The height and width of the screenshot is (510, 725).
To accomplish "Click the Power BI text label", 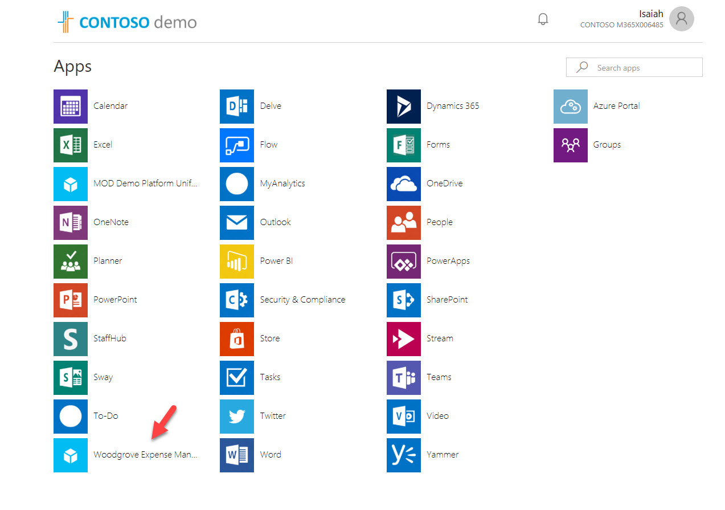I will click(x=276, y=261).
